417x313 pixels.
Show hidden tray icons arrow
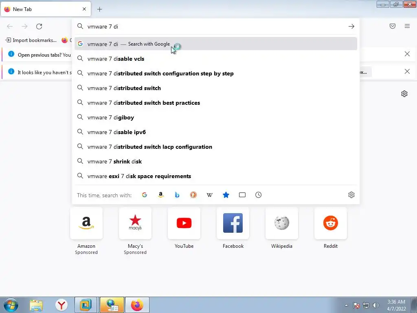346,305
